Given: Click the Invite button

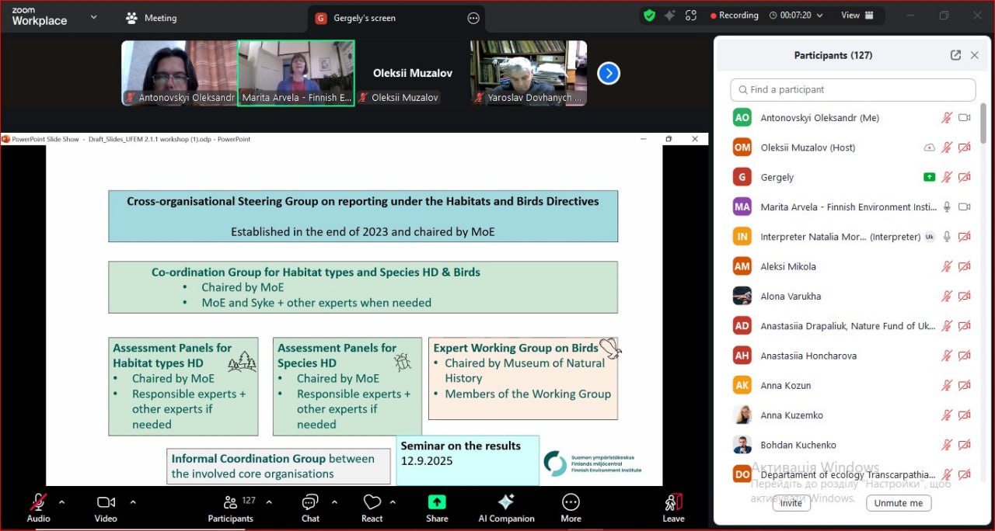Looking at the screenshot, I should click(x=791, y=503).
